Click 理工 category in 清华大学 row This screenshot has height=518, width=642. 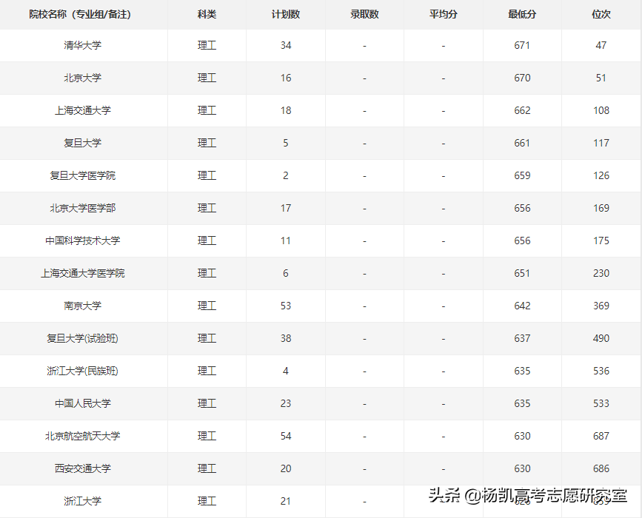click(x=207, y=45)
